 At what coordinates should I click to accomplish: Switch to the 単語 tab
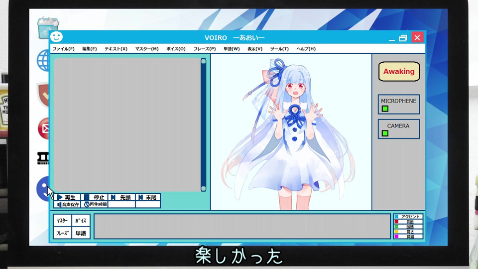click(x=81, y=233)
